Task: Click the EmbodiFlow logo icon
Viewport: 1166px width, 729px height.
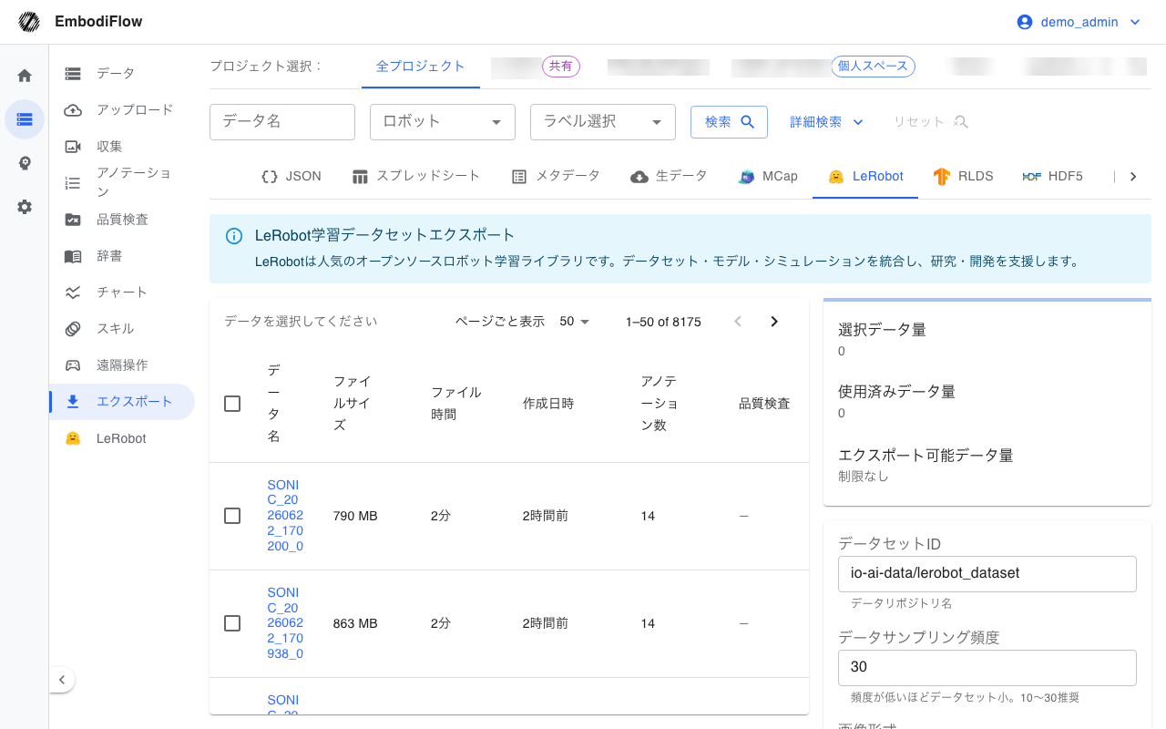Action: click(x=30, y=22)
